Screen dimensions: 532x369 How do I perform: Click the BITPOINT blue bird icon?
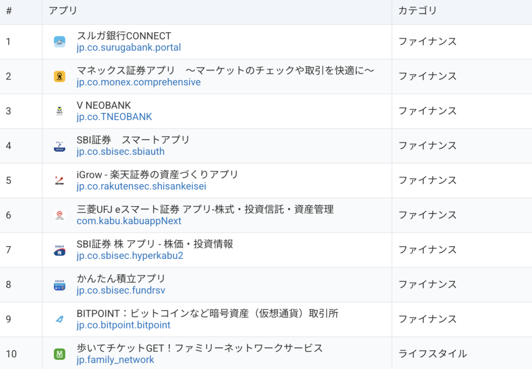tap(60, 320)
